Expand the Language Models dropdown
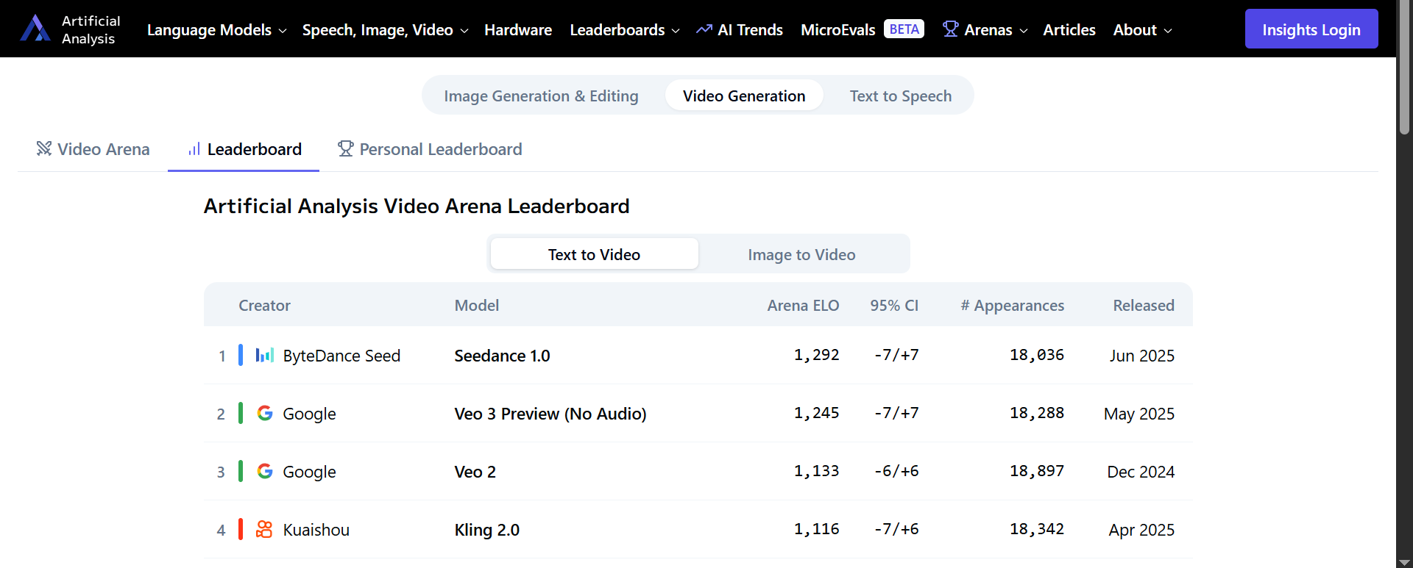 [x=216, y=30]
